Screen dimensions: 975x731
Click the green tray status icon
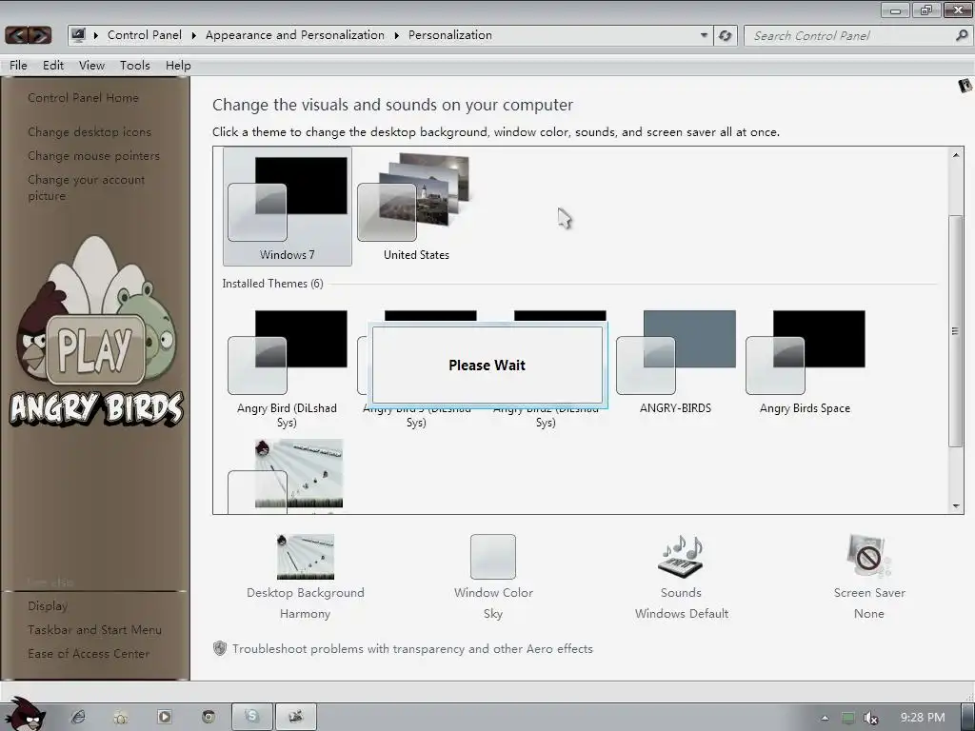[x=848, y=718]
